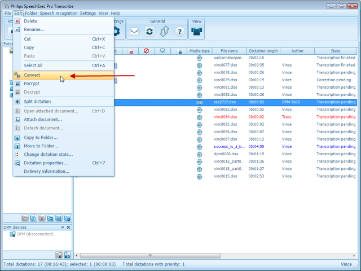Viewport: 361px width, 271px height.
Task: Select the welcometospee... dictation
Action: pos(229,58)
